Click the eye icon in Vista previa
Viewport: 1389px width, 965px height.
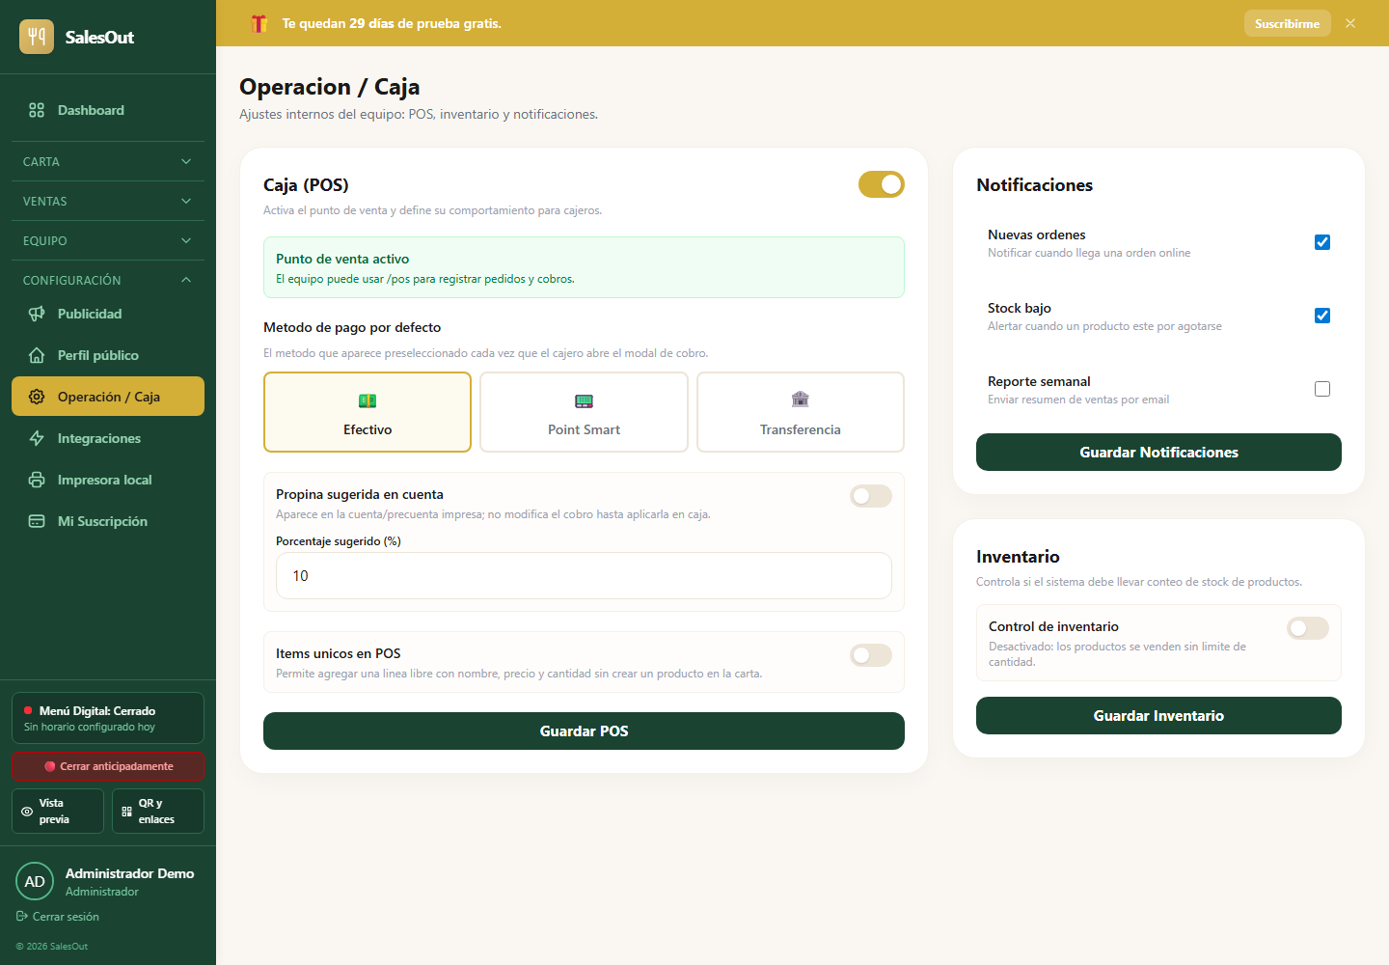(27, 812)
